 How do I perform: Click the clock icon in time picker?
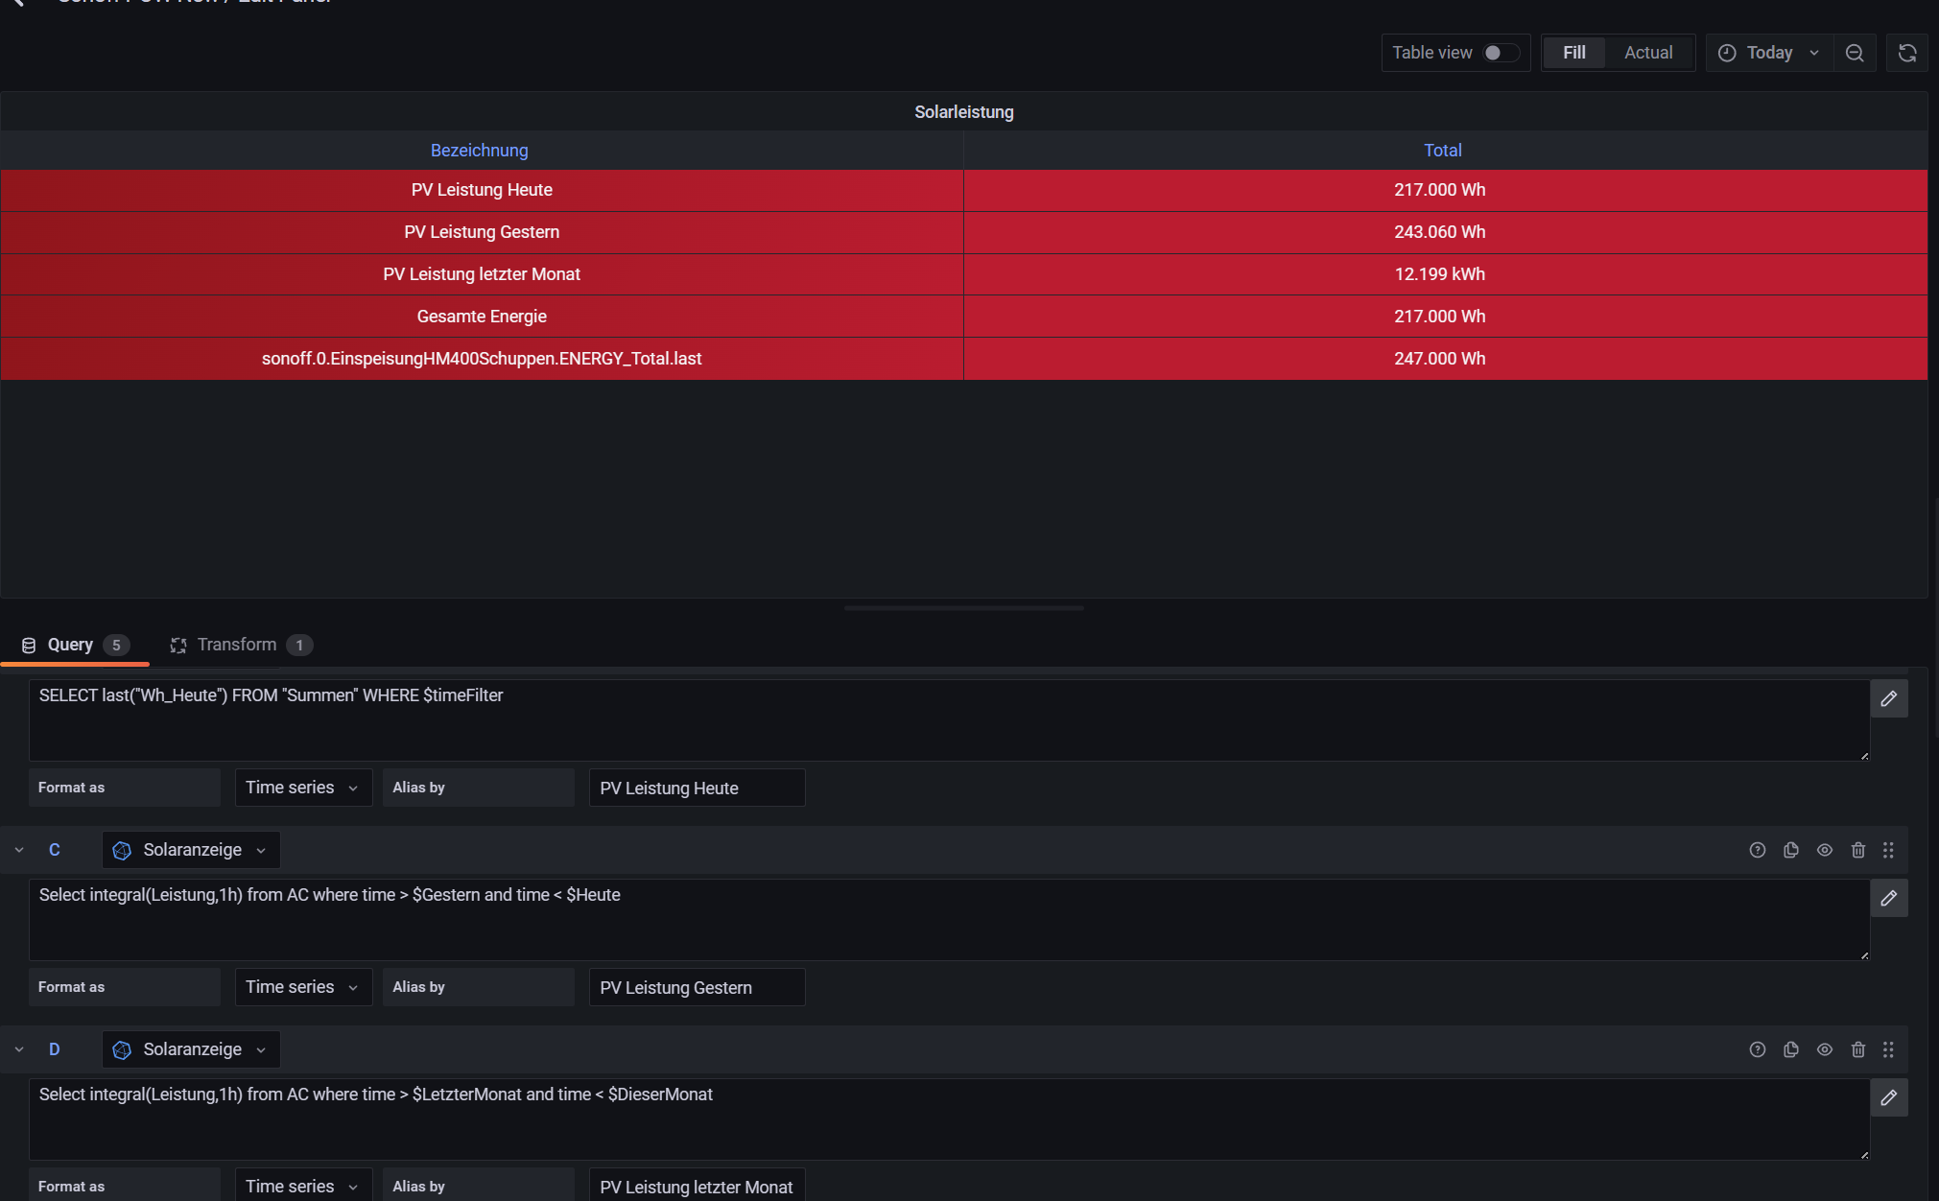1727,53
